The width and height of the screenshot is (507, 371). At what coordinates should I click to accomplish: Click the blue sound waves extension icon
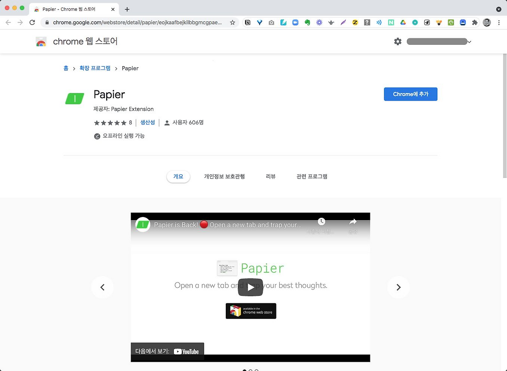point(379,23)
